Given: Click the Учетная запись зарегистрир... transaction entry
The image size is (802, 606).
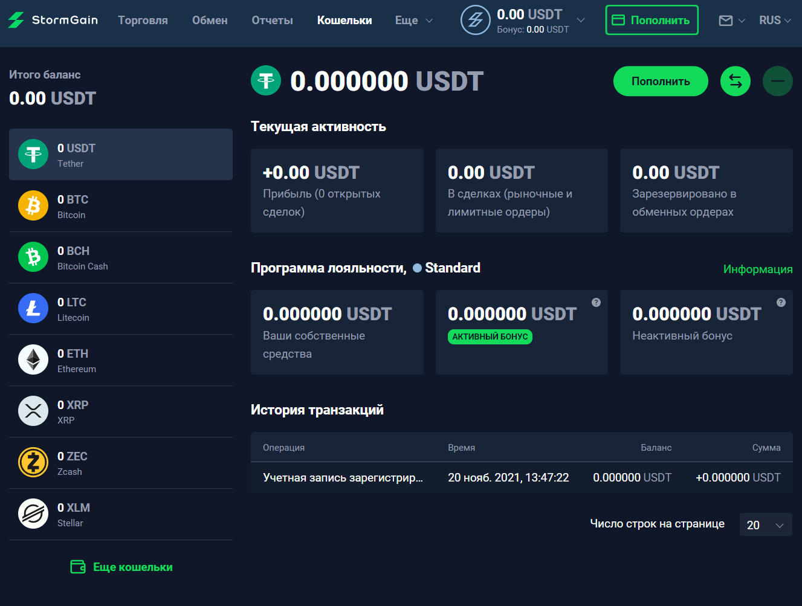Looking at the screenshot, I should (343, 477).
